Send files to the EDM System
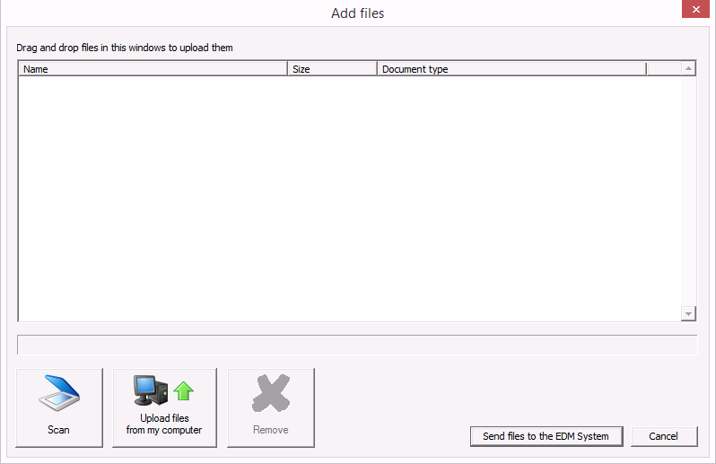Viewport: 716px width, 464px height. coord(546,436)
